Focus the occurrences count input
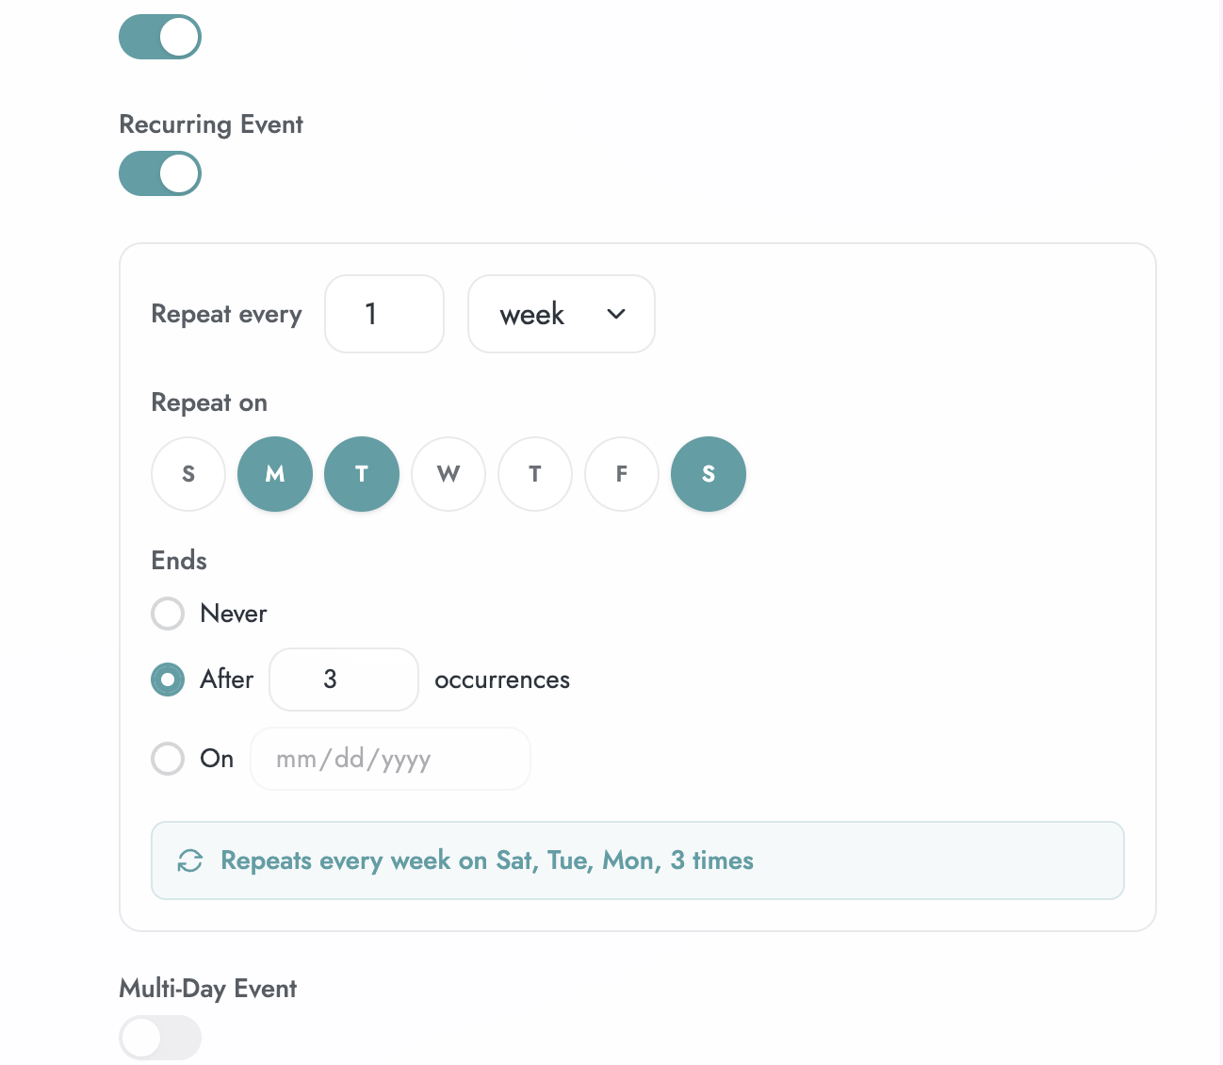Screen dimensions: 1223x1065 pyautogui.click(x=343, y=680)
